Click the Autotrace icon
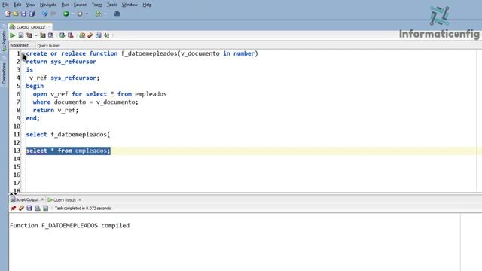This screenshot has height=271, width=482. (x=43, y=35)
